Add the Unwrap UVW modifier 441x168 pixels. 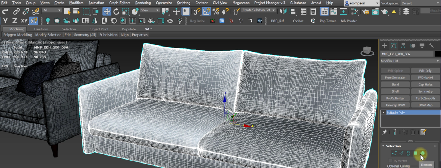[x=395, y=105]
